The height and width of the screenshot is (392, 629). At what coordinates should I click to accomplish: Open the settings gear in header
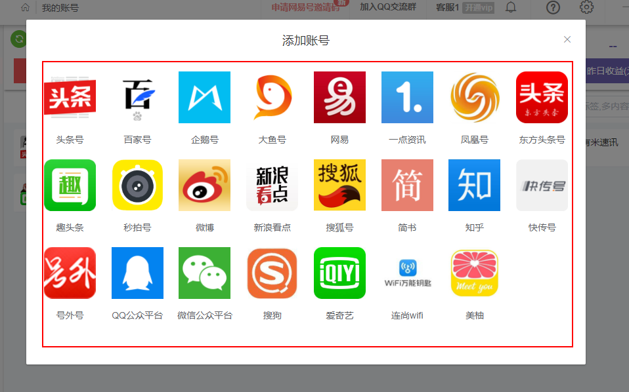pyautogui.click(x=586, y=8)
